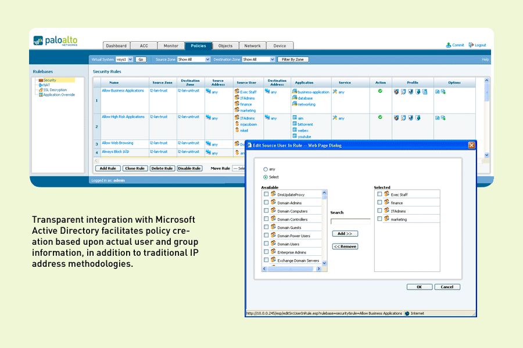
Task: Click the Exec Staff group icon in rule 1
Action: pos(237,91)
